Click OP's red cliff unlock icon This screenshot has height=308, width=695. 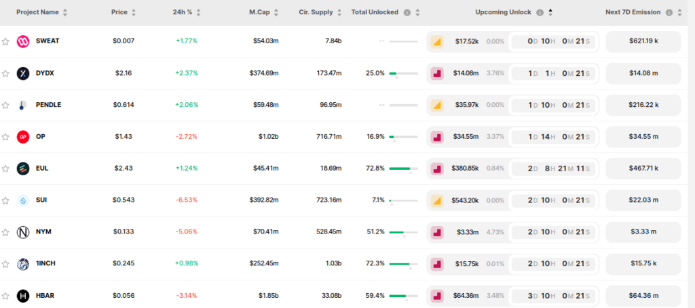[x=437, y=137]
